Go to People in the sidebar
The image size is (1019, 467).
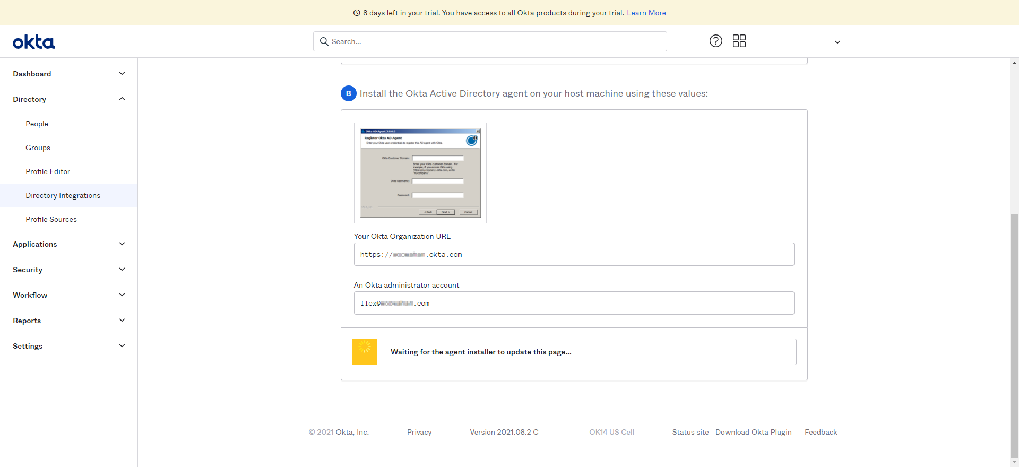[37, 124]
